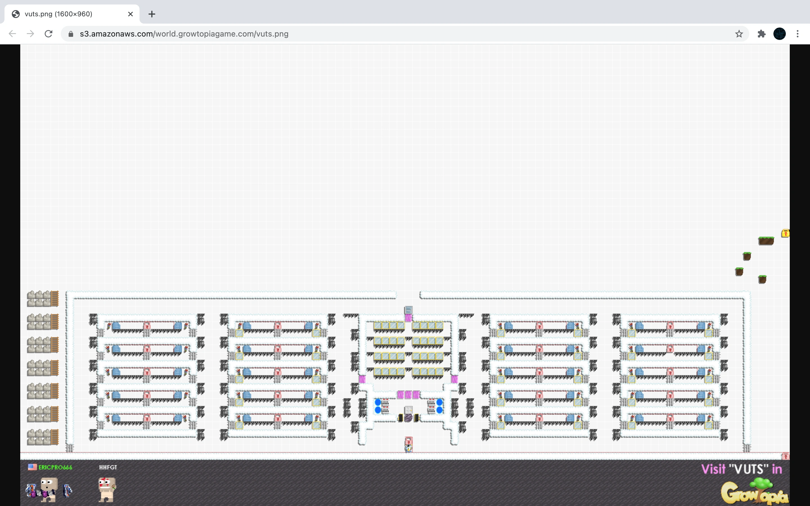Open the Extensions puzzle-piece menu
The width and height of the screenshot is (810, 506).
click(761, 34)
